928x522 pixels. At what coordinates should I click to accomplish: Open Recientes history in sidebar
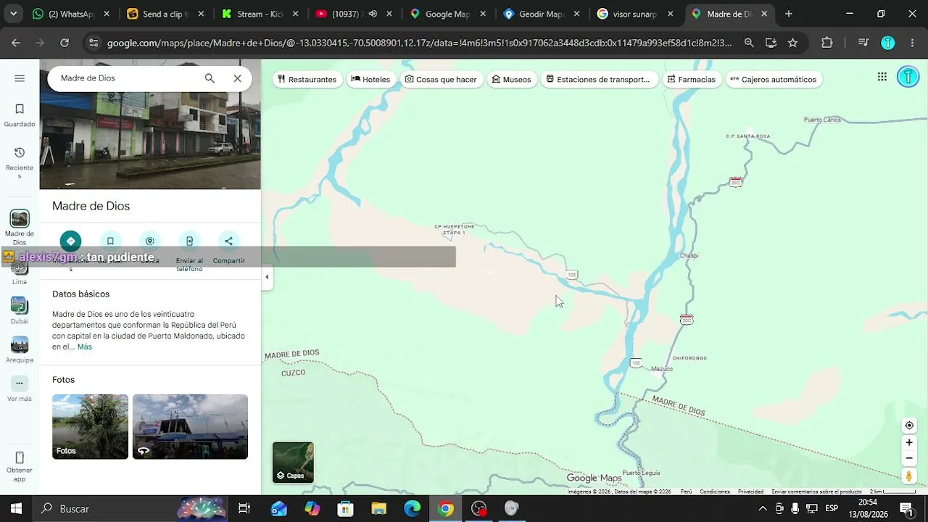tap(20, 162)
